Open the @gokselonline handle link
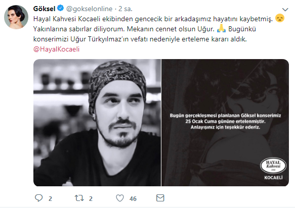Image resolution: width=295 pixels, height=208 pixels. [x=90, y=9]
